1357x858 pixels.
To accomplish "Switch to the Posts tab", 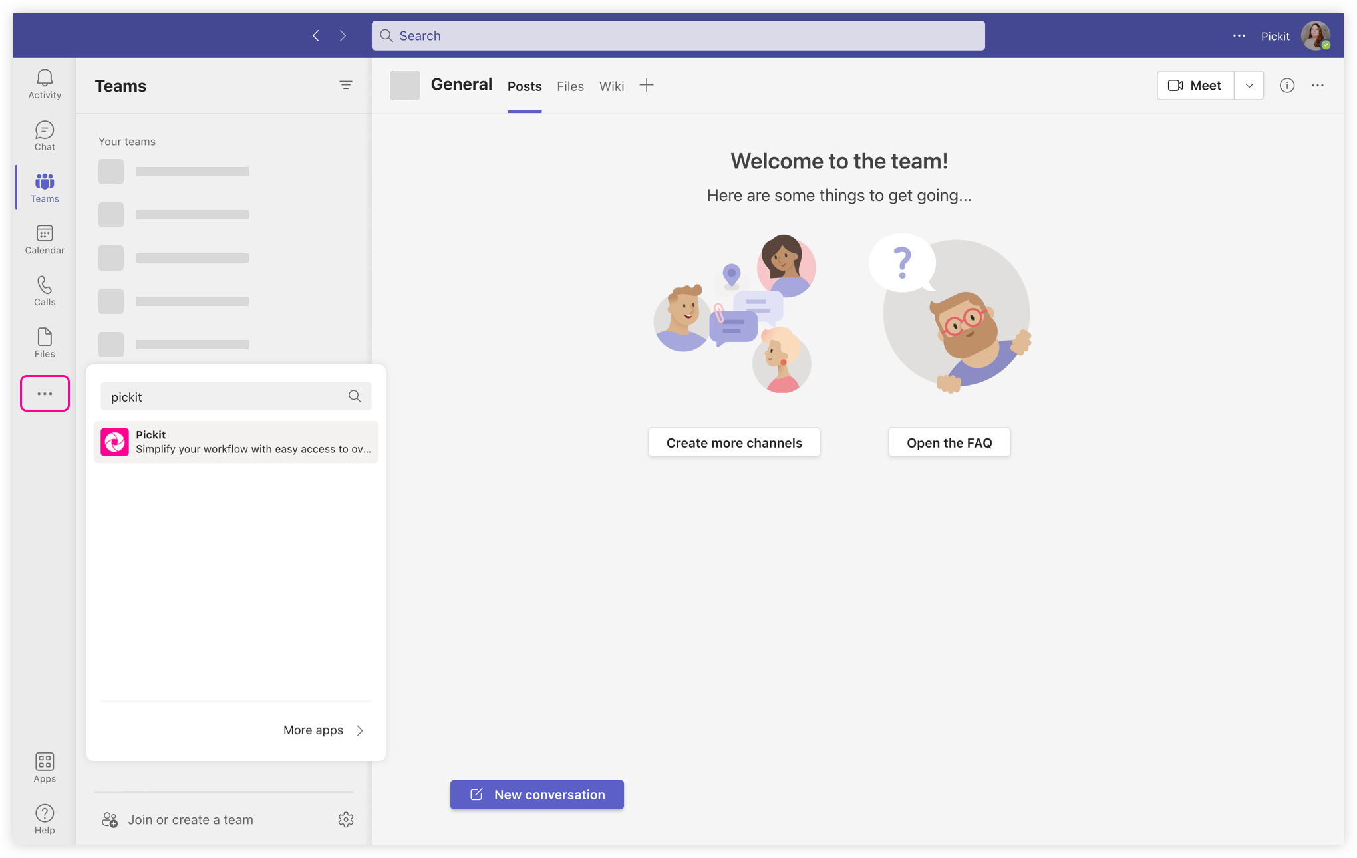I will click(524, 86).
